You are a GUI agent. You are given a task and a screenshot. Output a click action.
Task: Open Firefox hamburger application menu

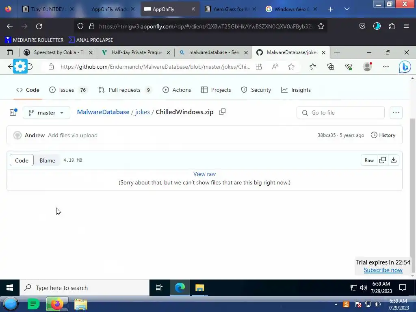[406, 26]
